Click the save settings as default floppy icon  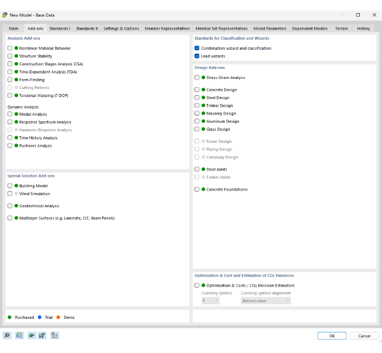[x=42, y=335]
